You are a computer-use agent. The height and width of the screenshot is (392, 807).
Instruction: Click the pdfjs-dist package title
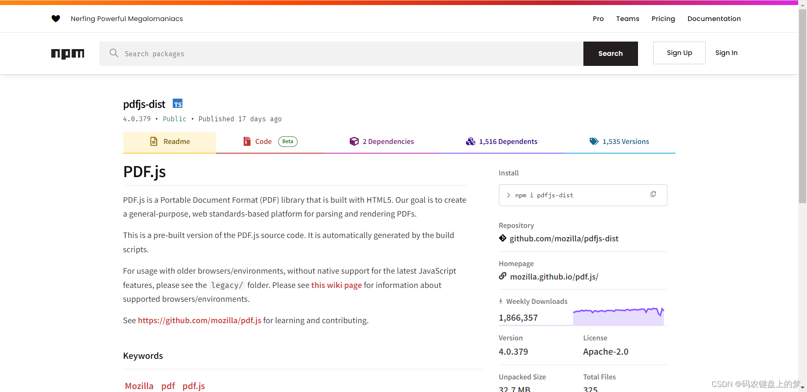(144, 104)
